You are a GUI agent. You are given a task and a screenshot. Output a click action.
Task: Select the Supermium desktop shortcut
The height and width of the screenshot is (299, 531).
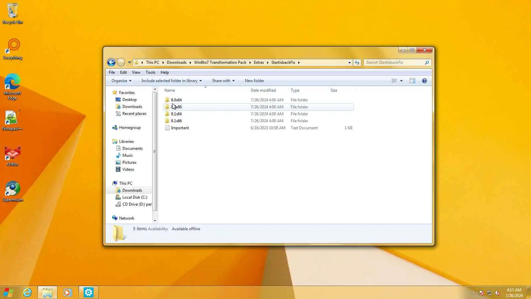pos(13,191)
